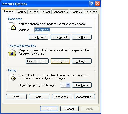Screen dimensions: 128x114
Task: Select the Programs tab
Action: (x=76, y=12)
